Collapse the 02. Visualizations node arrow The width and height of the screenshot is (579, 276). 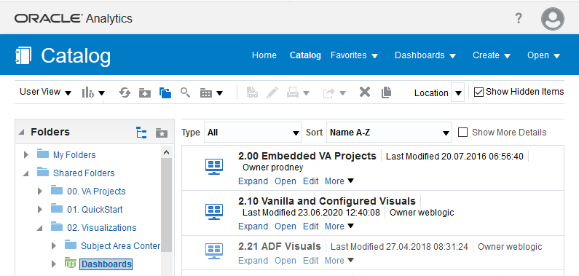[39, 228]
